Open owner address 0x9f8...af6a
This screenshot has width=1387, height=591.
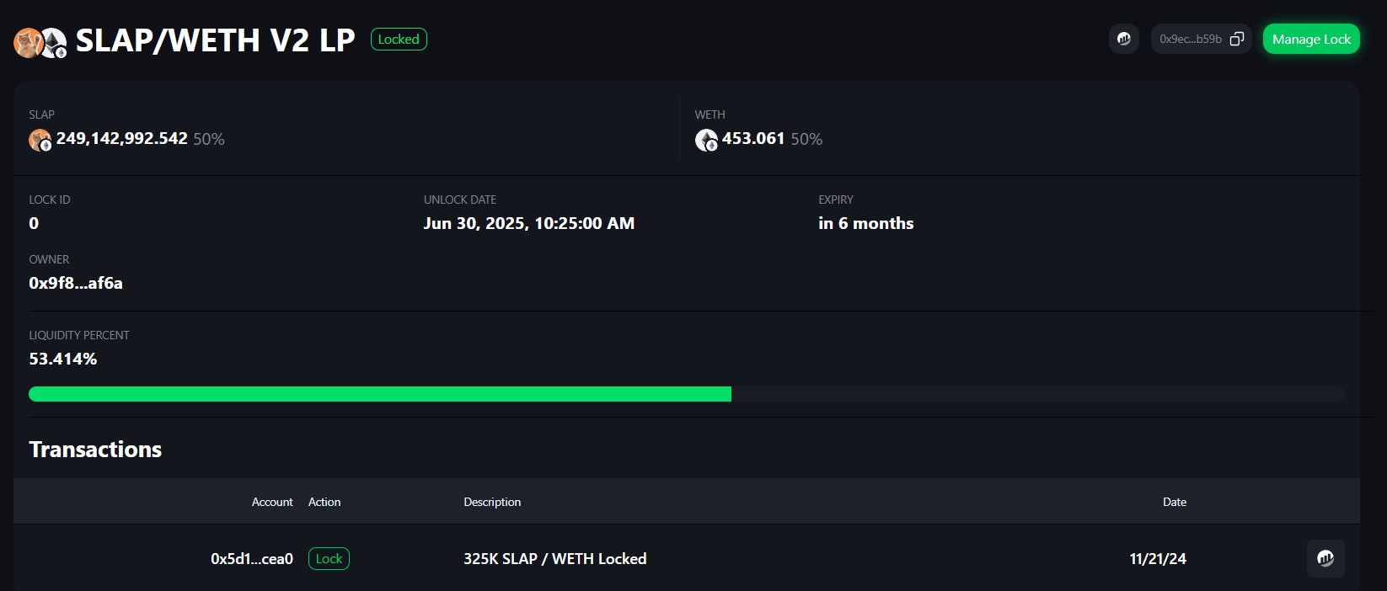point(76,283)
